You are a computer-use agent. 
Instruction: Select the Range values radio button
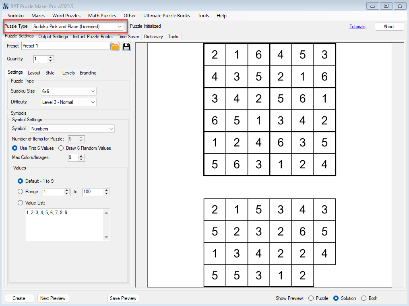(x=21, y=192)
